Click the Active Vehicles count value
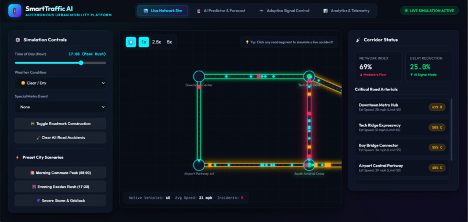 point(168,198)
